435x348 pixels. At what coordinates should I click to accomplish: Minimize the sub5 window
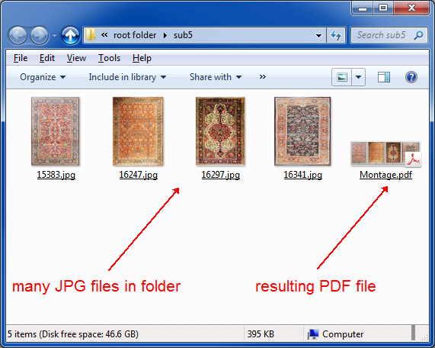362,8
